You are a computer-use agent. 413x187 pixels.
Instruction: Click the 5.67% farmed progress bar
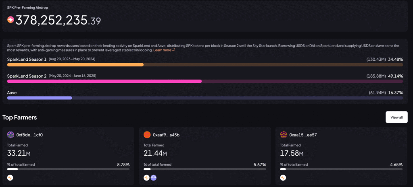coord(204,169)
